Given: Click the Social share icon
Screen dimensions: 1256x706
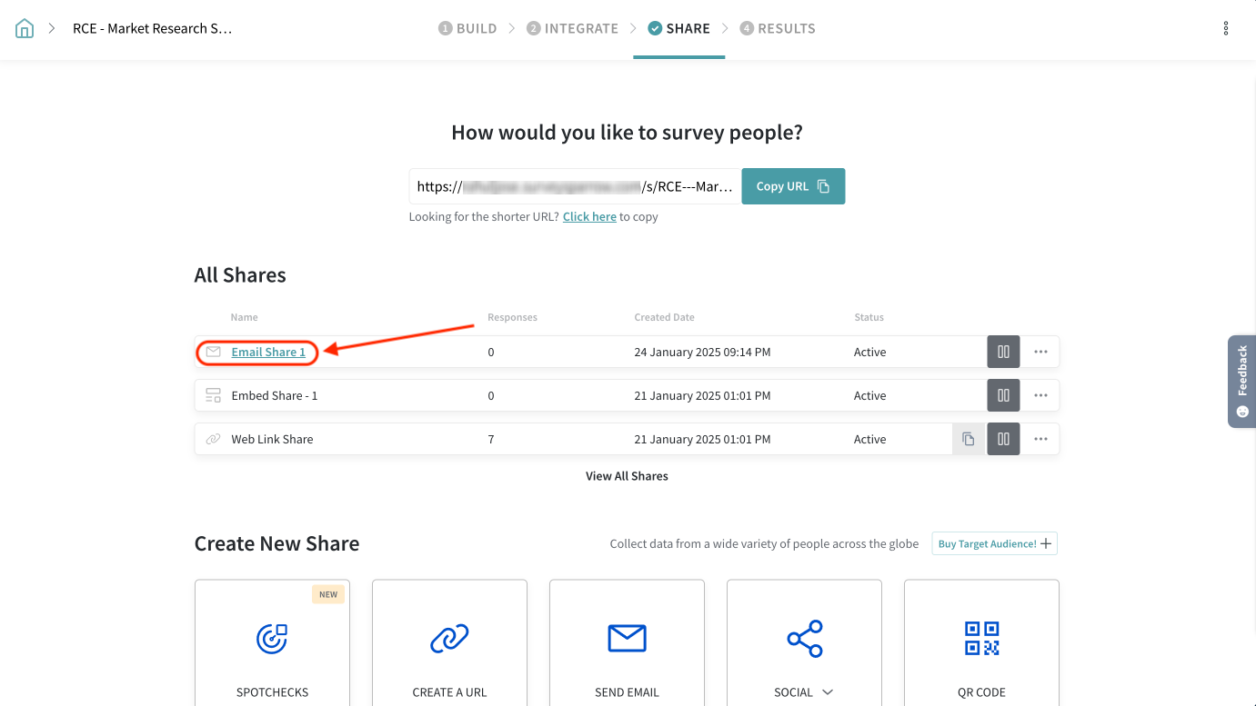Looking at the screenshot, I should pos(804,639).
